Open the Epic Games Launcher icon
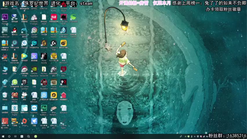Viewport: 247px width, 139px height. pyautogui.click(x=24, y=82)
